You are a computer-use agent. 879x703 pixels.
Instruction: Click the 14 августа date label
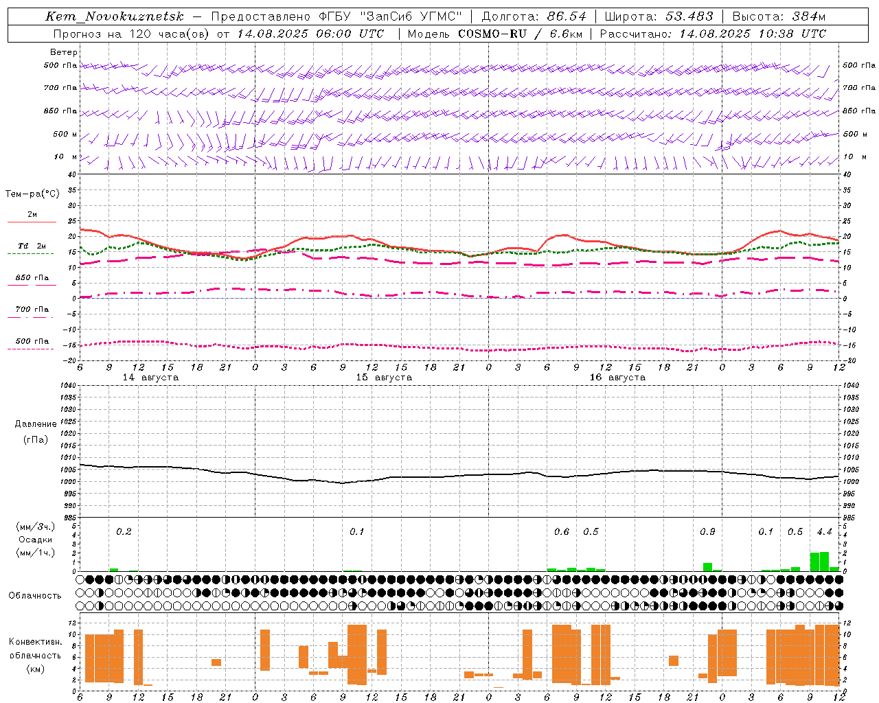pyautogui.click(x=150, y=378)
